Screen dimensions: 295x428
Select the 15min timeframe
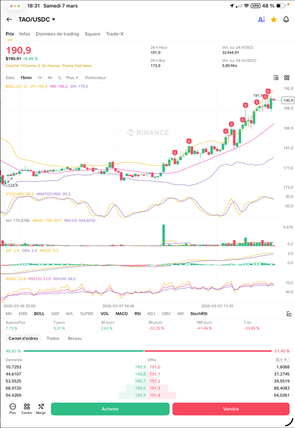[x=26, y=78]
